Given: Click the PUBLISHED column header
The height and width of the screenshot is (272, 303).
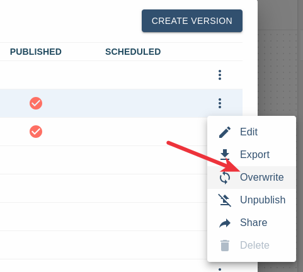Looking at the screenshot, I should pyautogui.click(x=36, y=52).
